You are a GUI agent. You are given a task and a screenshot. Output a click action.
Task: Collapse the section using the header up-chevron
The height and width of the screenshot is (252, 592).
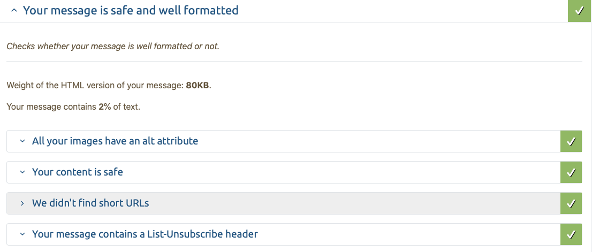click(x=14, y=11)
